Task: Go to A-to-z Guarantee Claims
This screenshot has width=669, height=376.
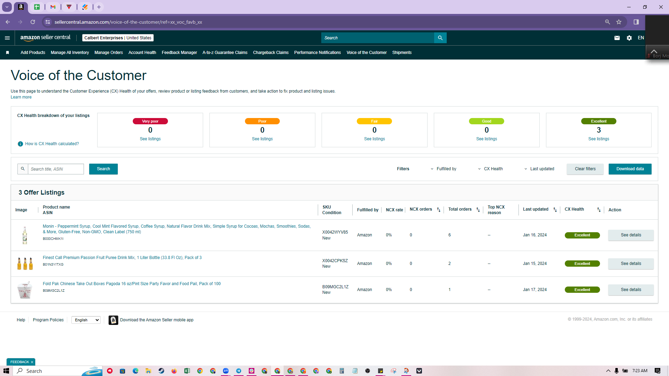Action: coord(225,53)
